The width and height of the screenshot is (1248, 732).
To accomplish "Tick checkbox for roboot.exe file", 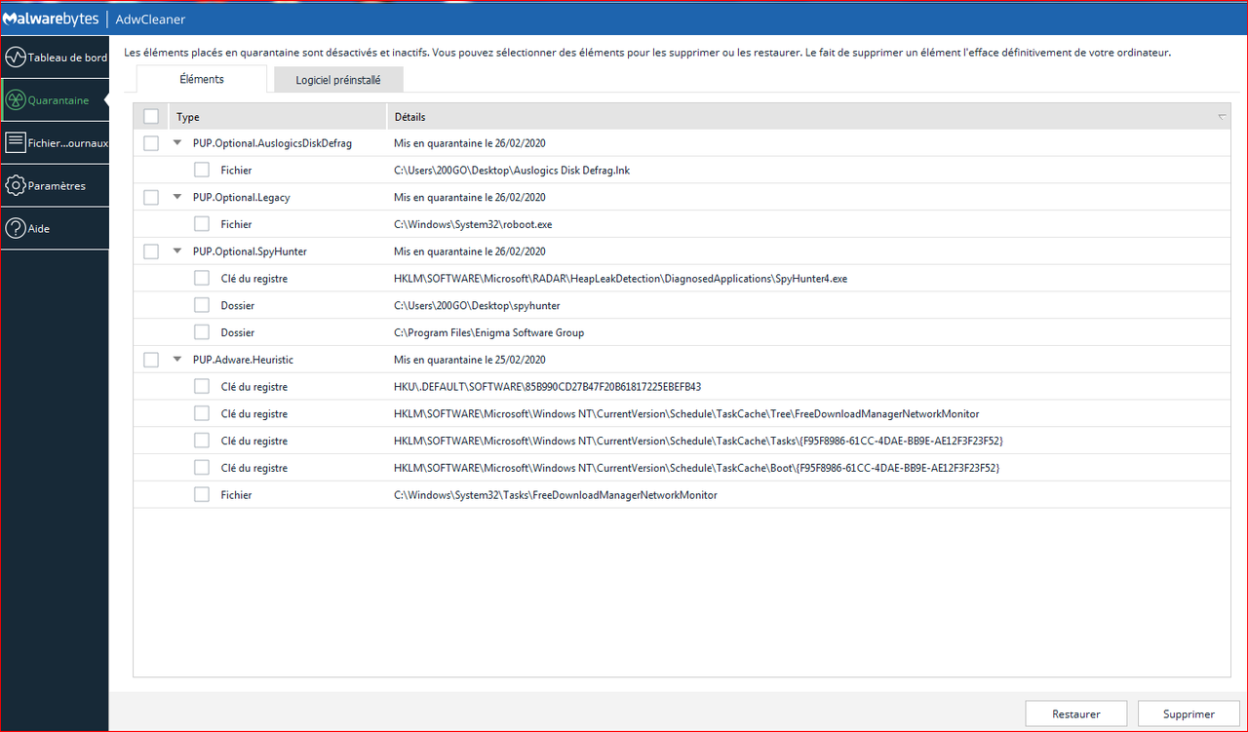I will pyautogui.click(x=202, y=224).
